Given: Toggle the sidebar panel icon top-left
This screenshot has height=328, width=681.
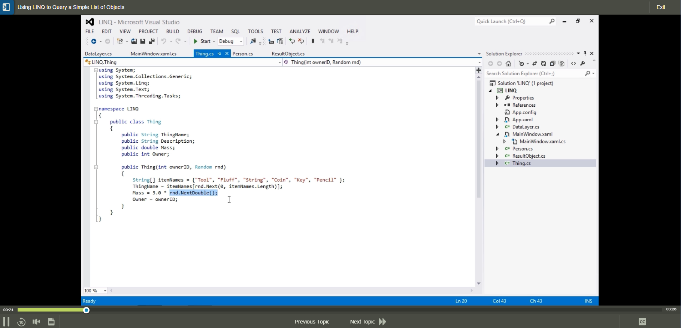Looking at the screenshot, I should [6, 7].
